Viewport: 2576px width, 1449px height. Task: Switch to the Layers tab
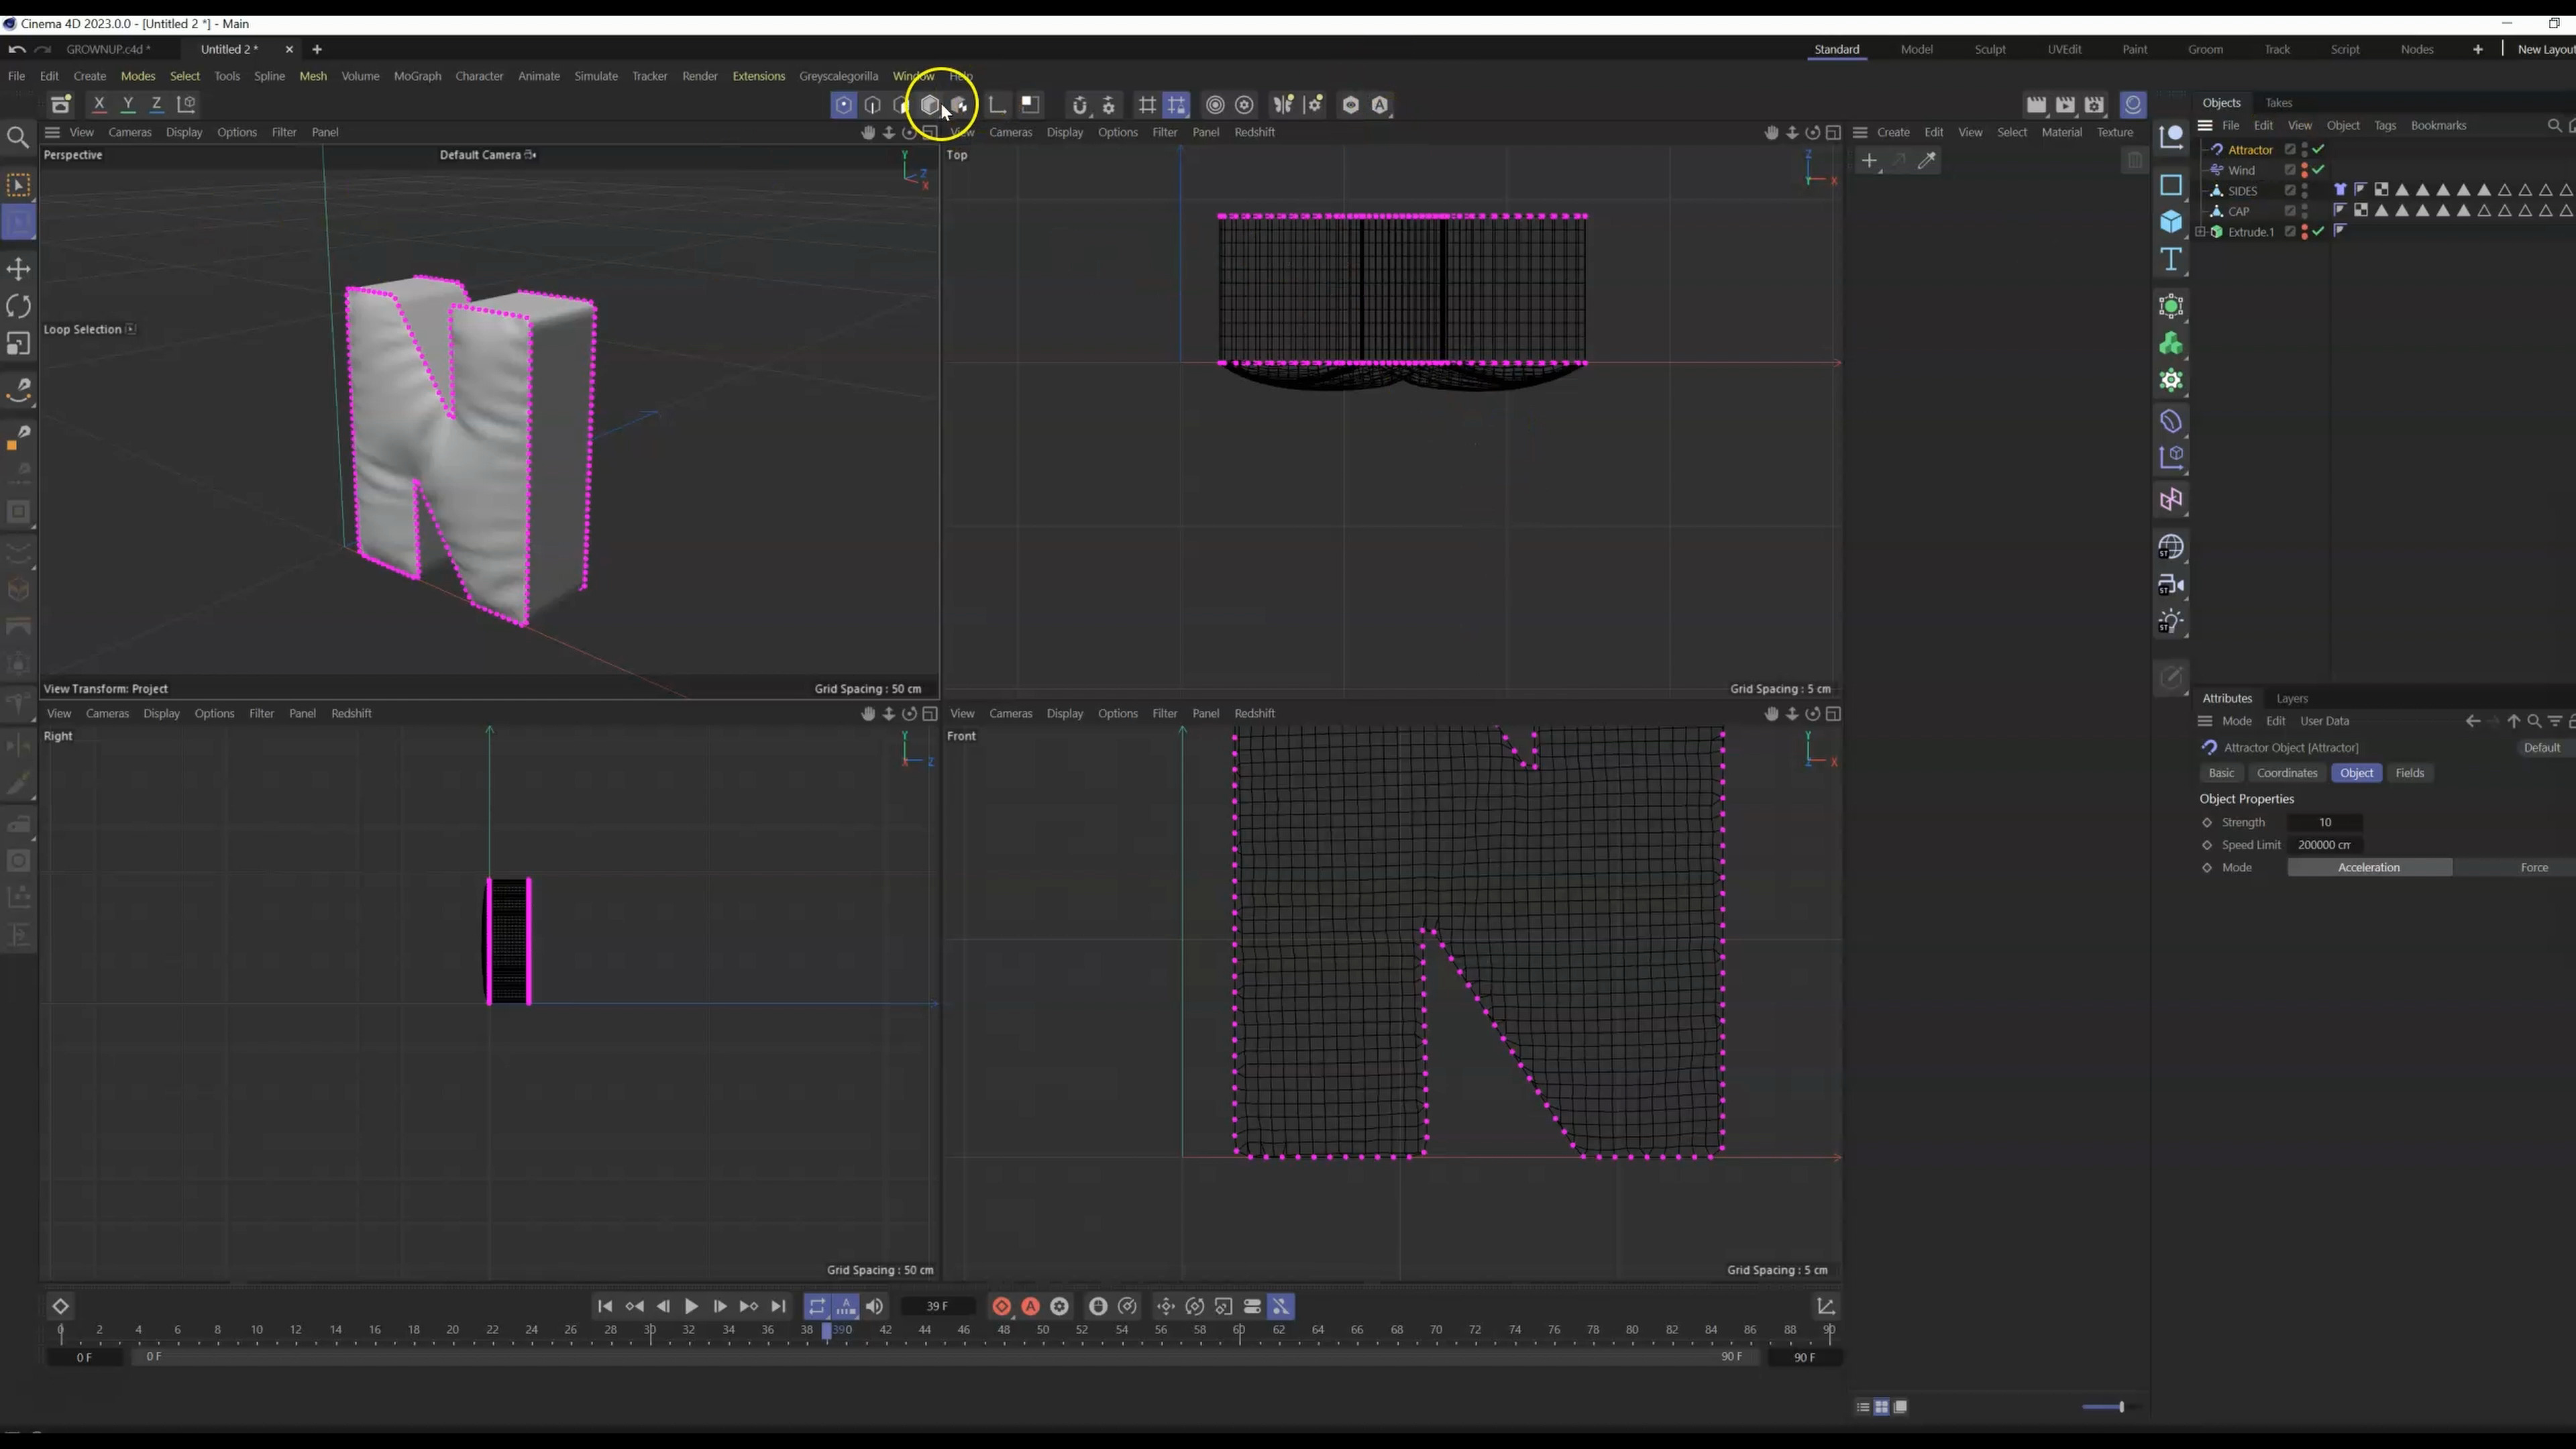[x=2292, y=698]
